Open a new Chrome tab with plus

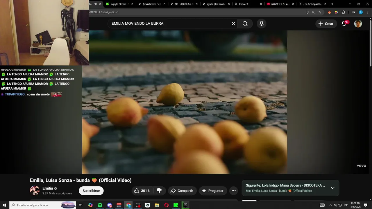pyautogui.click(x=332, y=4)
